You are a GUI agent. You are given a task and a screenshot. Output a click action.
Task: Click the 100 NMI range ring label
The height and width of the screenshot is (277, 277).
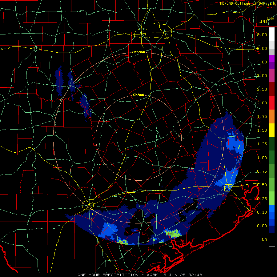click(x=138, y=52)
